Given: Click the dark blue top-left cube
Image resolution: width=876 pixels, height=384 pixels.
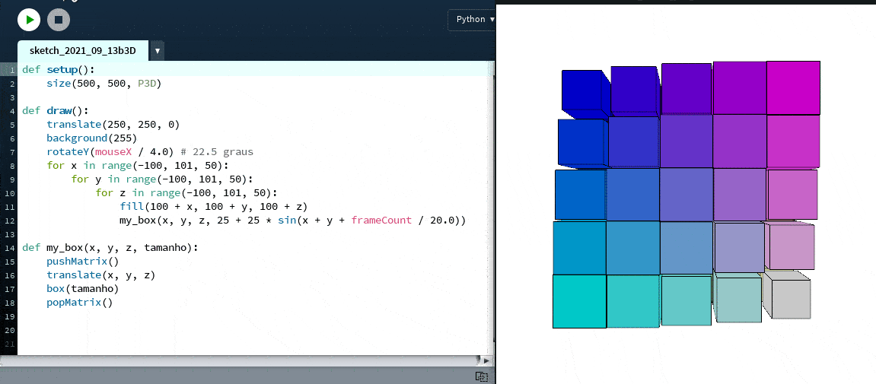Looking at the screenshot, I should click(581, 91).
